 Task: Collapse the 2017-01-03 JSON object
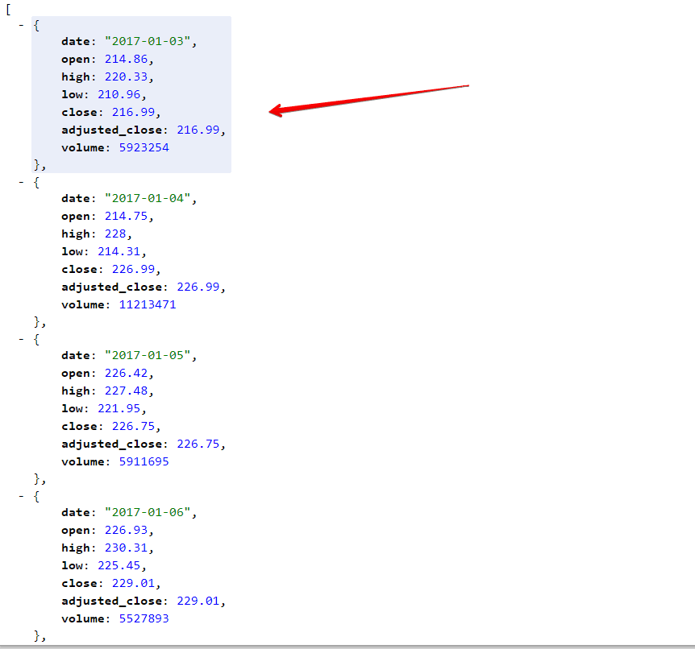pos(21,26)
